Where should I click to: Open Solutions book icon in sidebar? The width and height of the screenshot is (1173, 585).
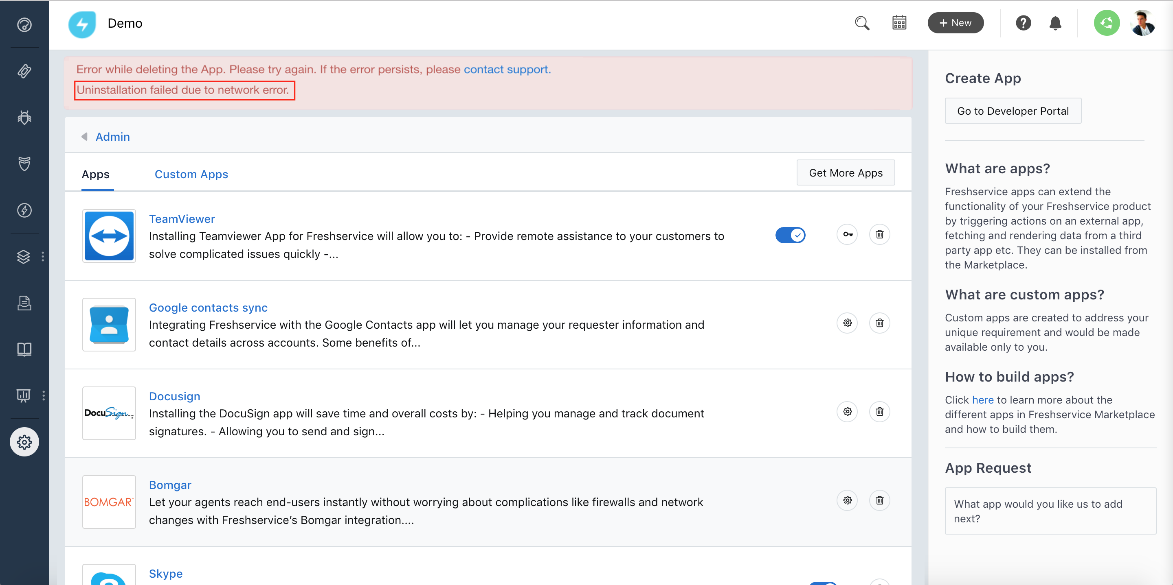coord(24,349)
